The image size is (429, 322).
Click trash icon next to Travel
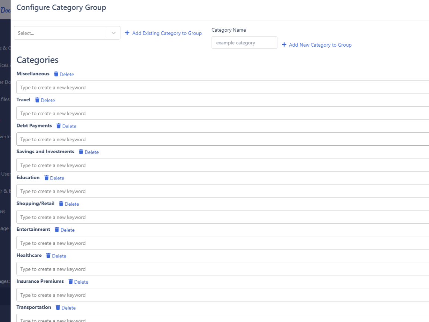pos(37,100)
